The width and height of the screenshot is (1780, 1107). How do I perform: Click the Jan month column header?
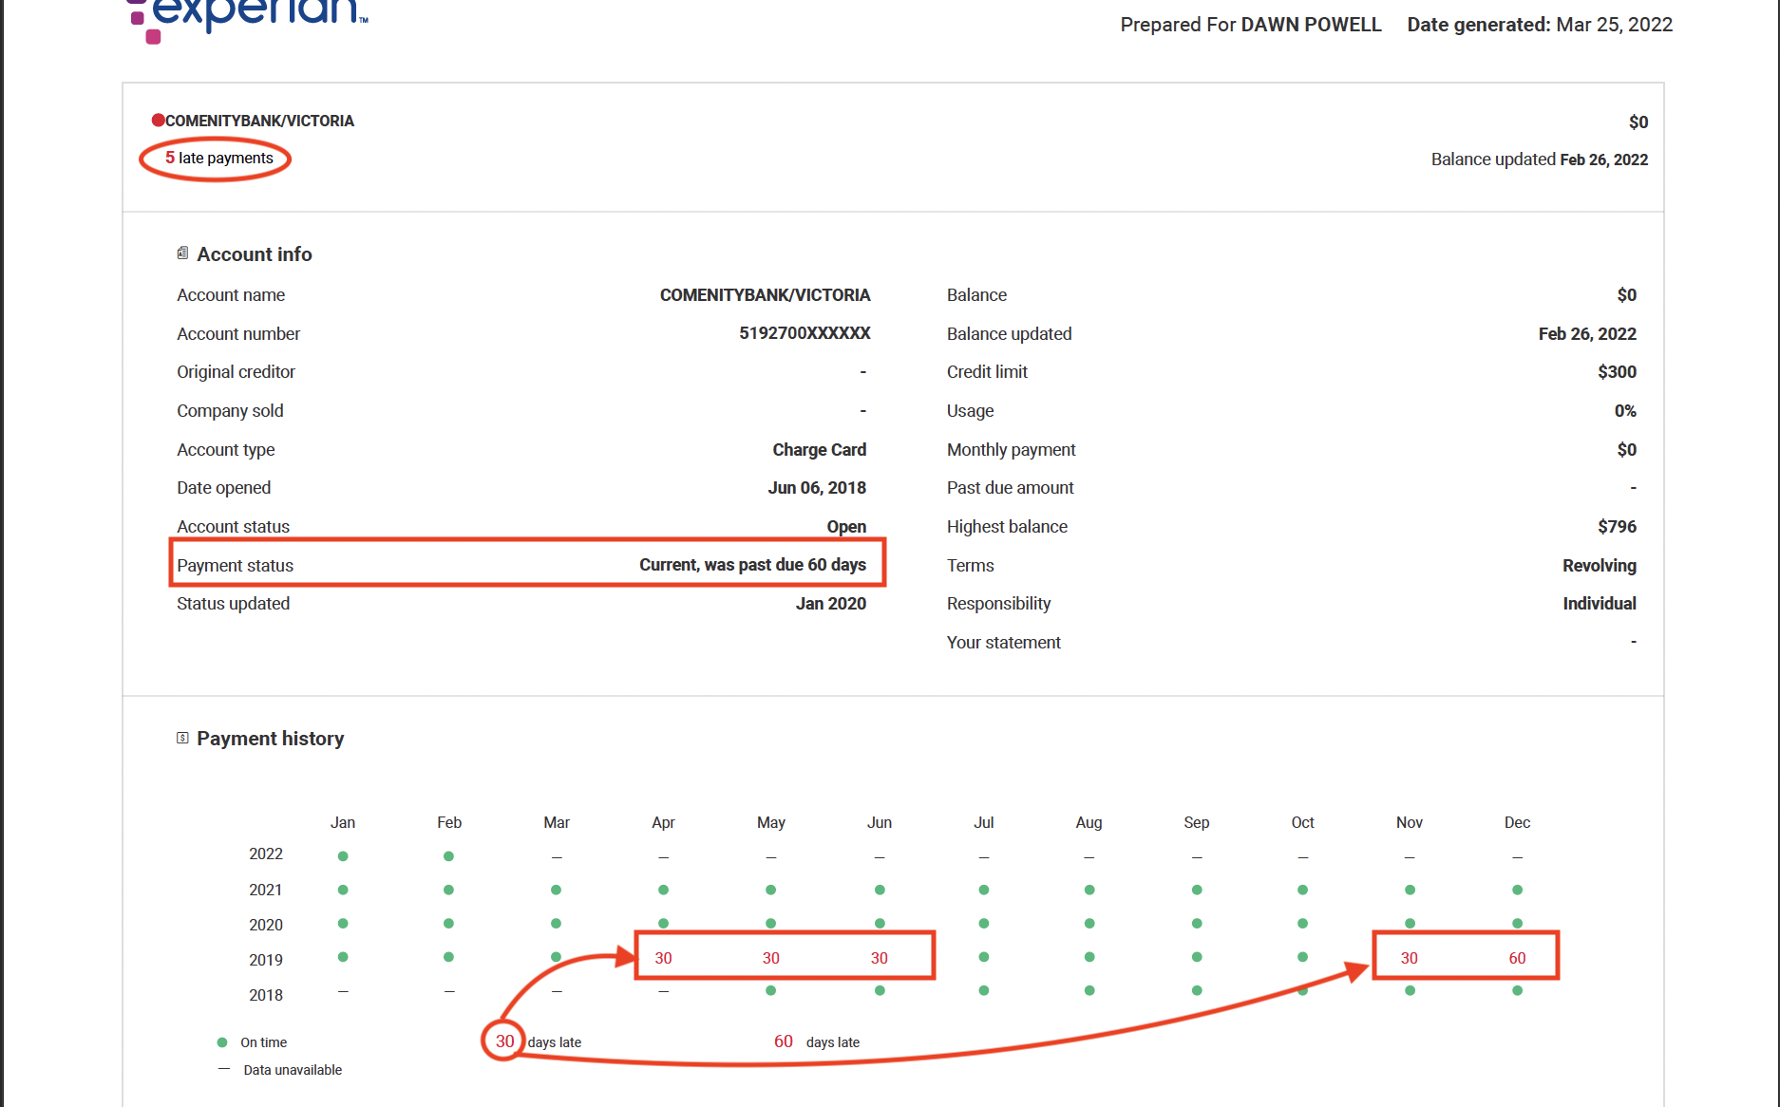click(343, 822)
